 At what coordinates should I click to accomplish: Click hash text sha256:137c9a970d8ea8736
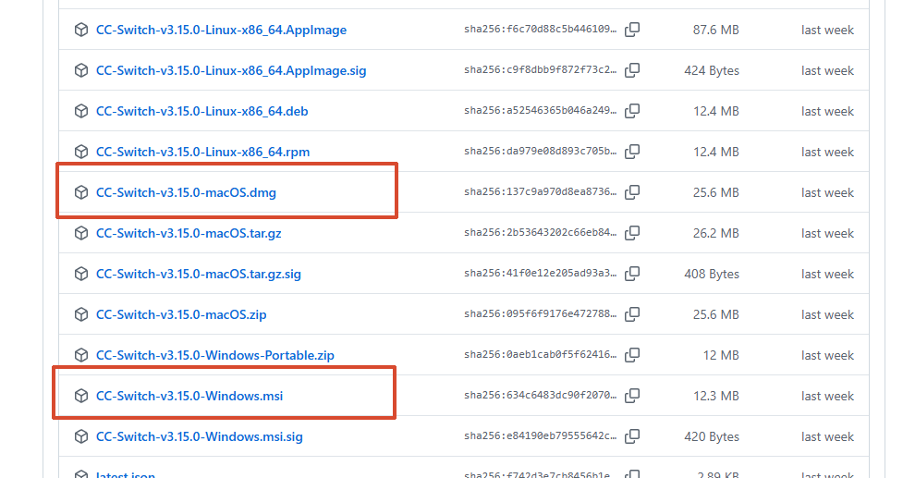point(540,191)
